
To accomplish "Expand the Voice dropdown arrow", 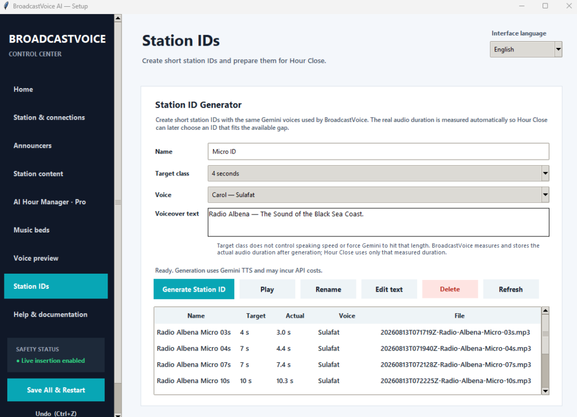I will coord(545,195).
